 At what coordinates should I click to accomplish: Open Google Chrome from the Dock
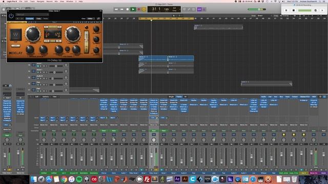click(64, 179)
